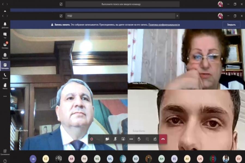Toggle the camera in meeting toolbar

coord(107,139)
